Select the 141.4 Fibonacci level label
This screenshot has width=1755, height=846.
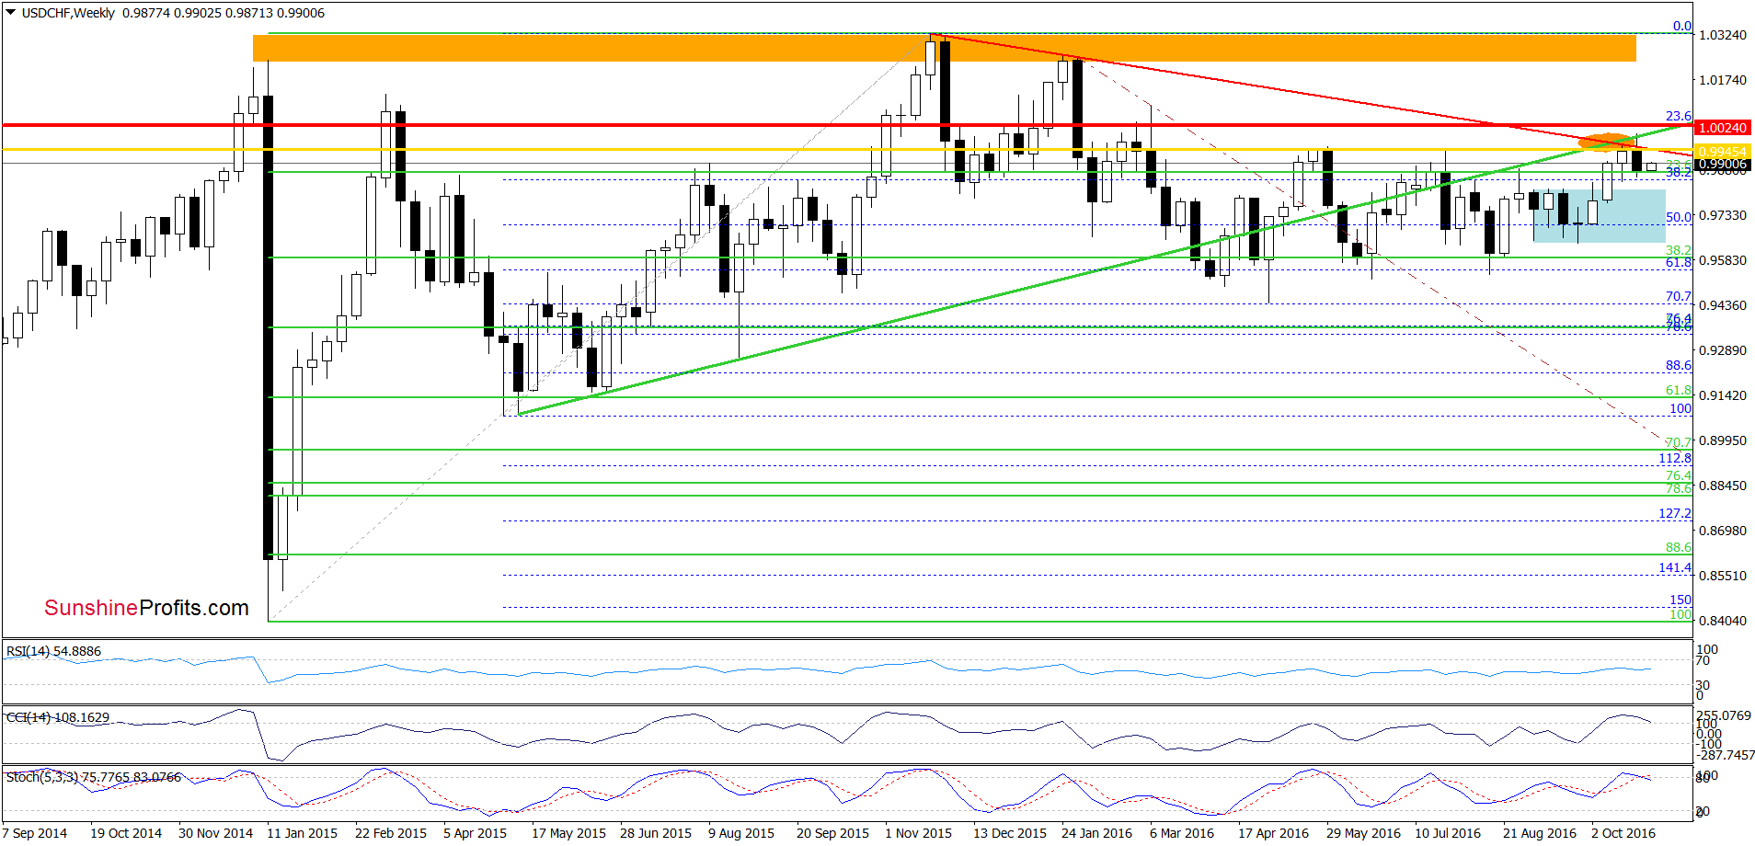1675,567
